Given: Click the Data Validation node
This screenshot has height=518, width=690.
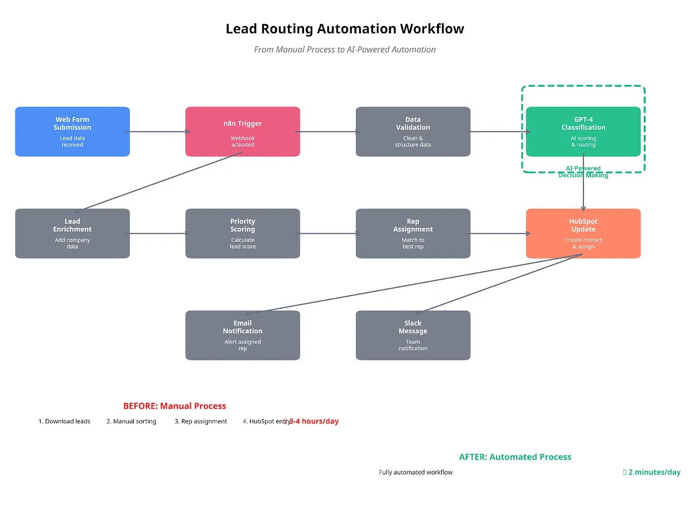Looking at the screenshot, I should tap(413, 132).
